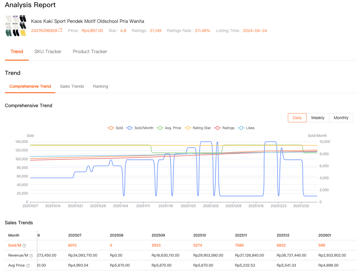Switch to the Ranking sub-tab
357x272 pixels.
[101, 86]
